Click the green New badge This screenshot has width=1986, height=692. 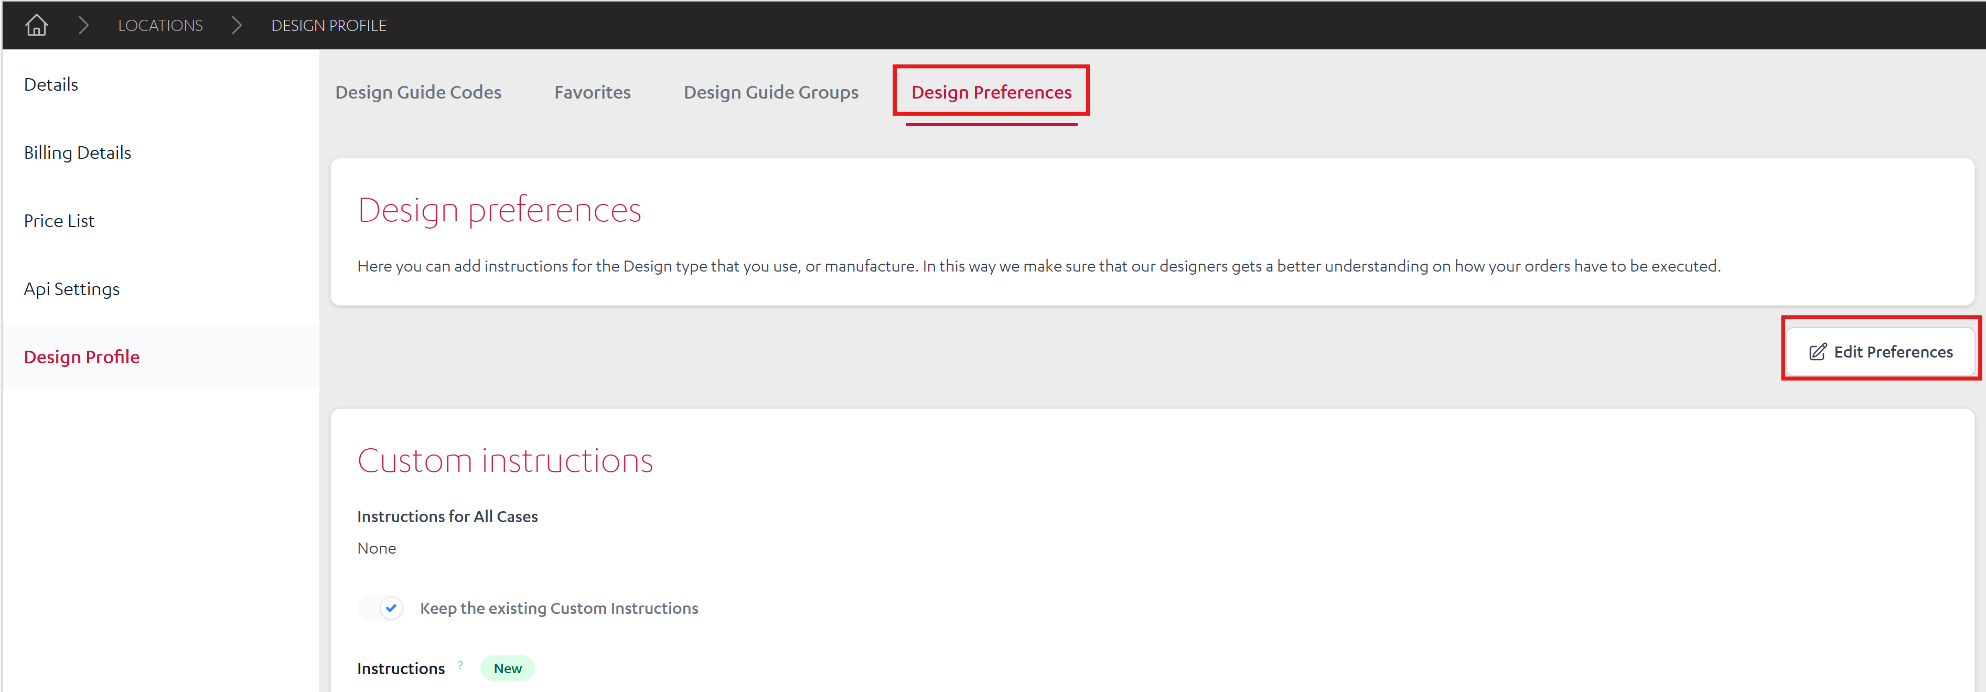point(507,668)
